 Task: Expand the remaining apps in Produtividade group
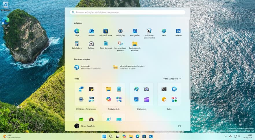point(119,99)
